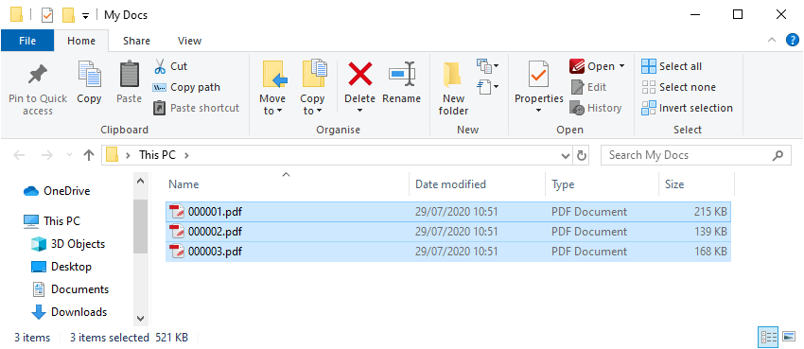The image size is (804, 349).
Task: Click Select none
Action: tap(678, 87)
